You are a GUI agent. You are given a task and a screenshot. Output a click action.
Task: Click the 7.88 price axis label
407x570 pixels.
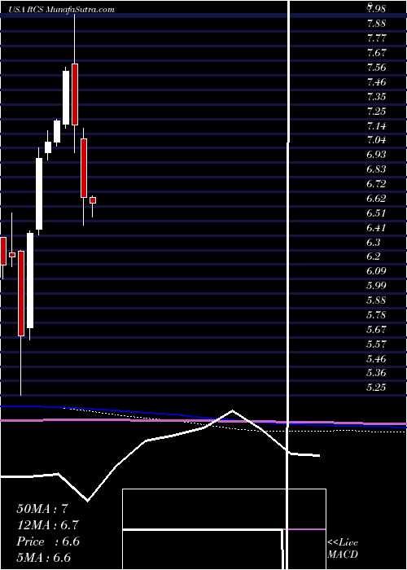pos(376,24)
